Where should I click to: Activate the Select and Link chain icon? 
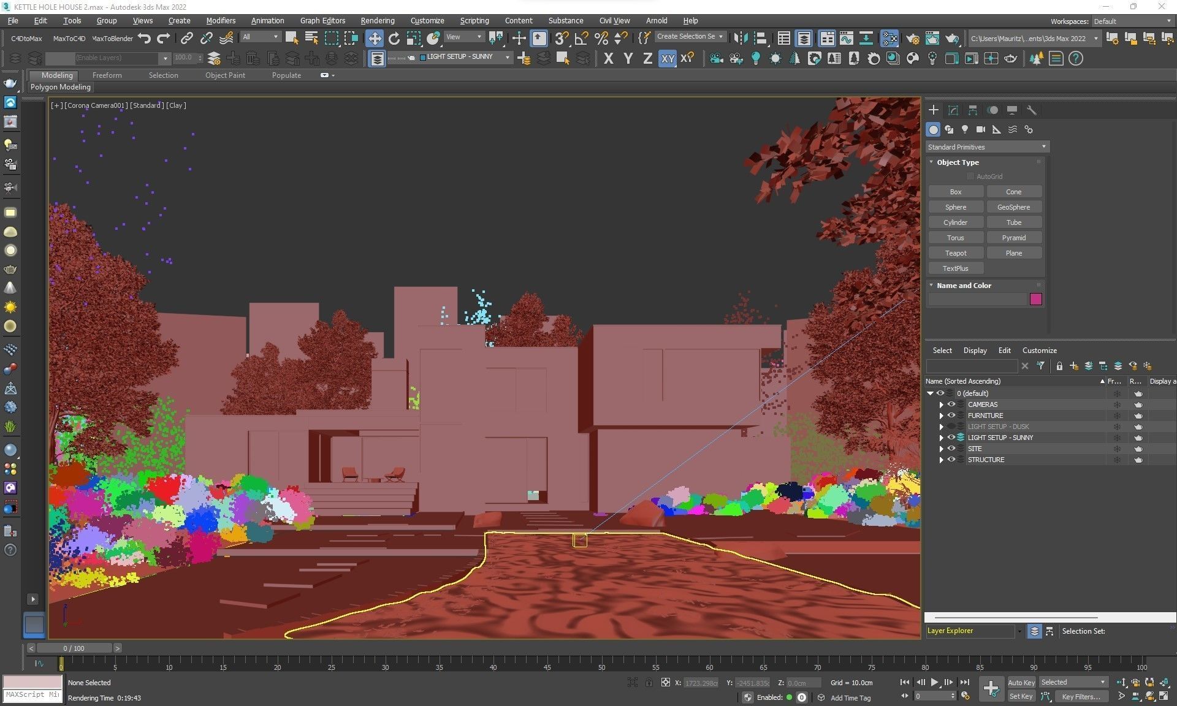[x=186, y=38]
